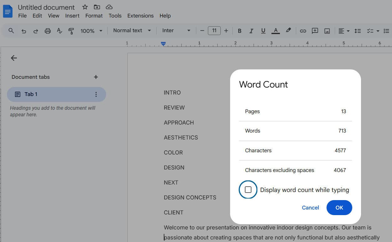
Task: Click Cancel in the Word Count dialog
Action: coord(310,208)
